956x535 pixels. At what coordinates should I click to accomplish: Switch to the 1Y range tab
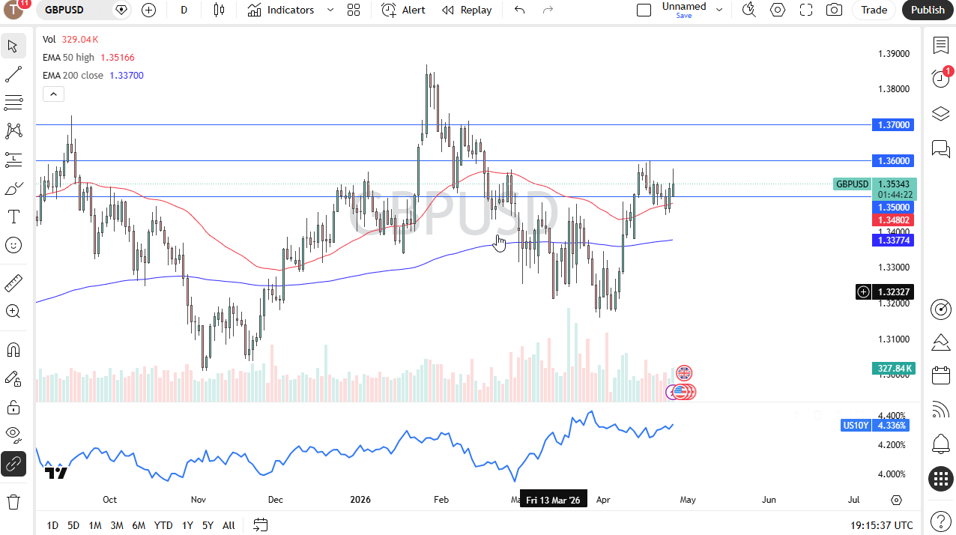[187, 525]
